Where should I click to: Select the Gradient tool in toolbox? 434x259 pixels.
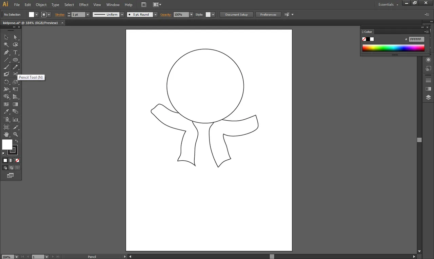tap(15, 104)
